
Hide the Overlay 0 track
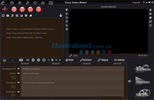pyautogui.click(x=18, y=82)
